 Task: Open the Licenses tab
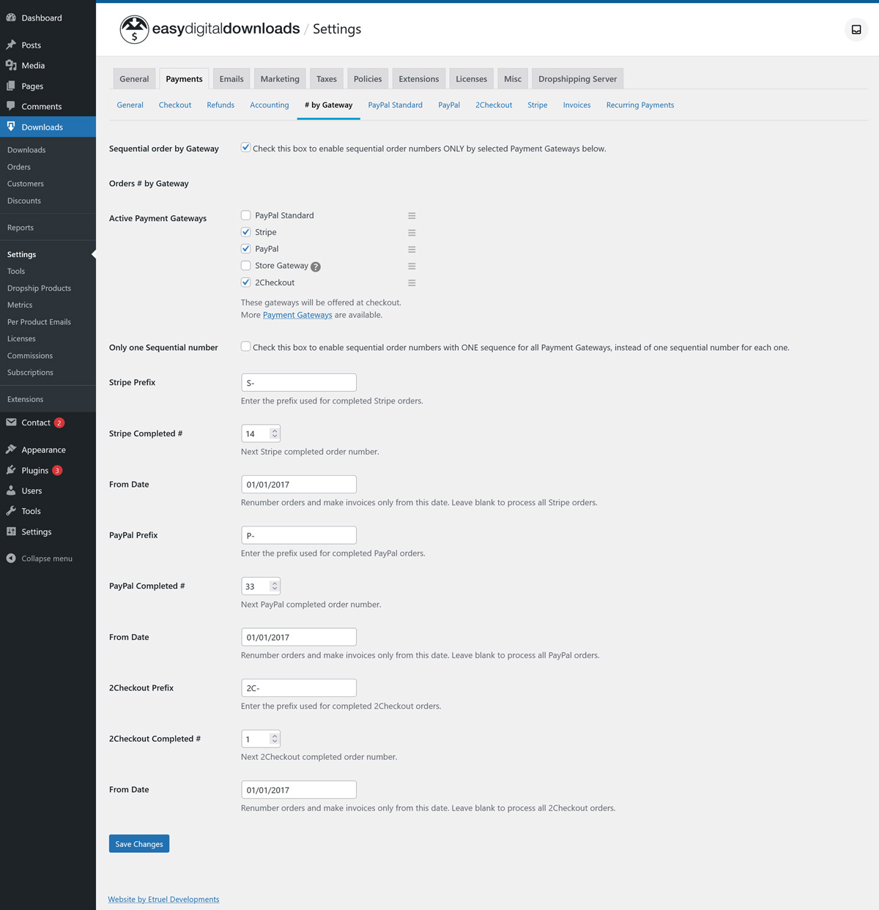471,78
